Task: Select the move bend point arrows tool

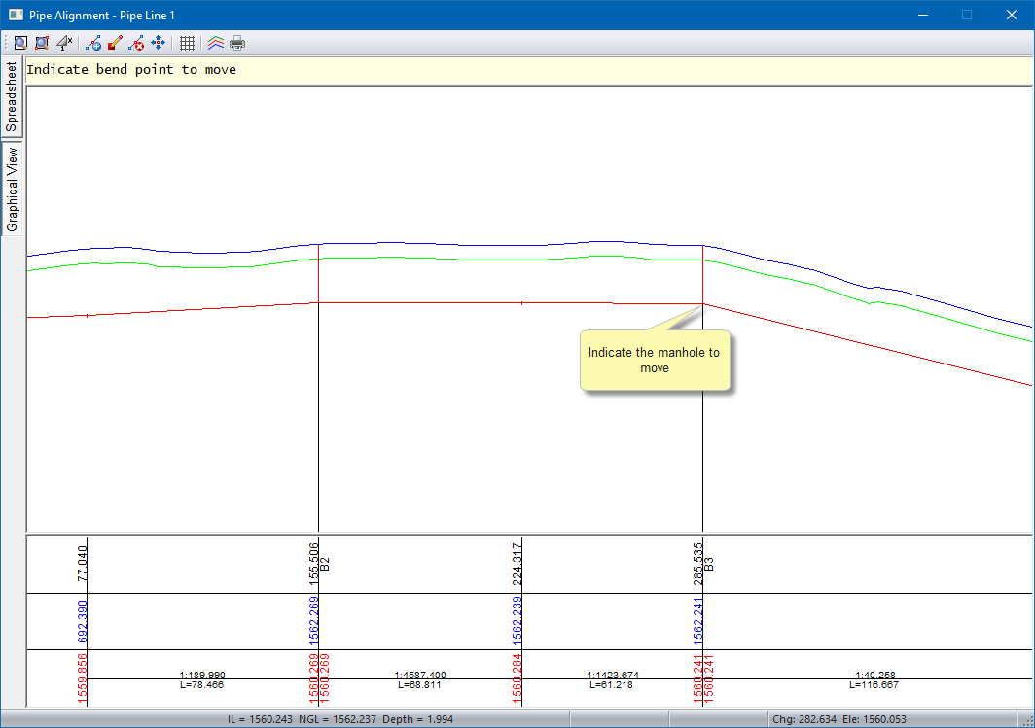Action: point(158,43)
